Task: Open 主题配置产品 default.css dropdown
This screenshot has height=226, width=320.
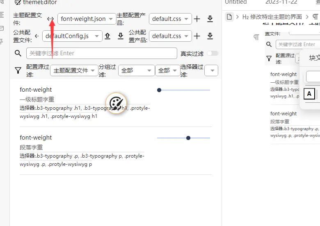Action: coord(170,19)
